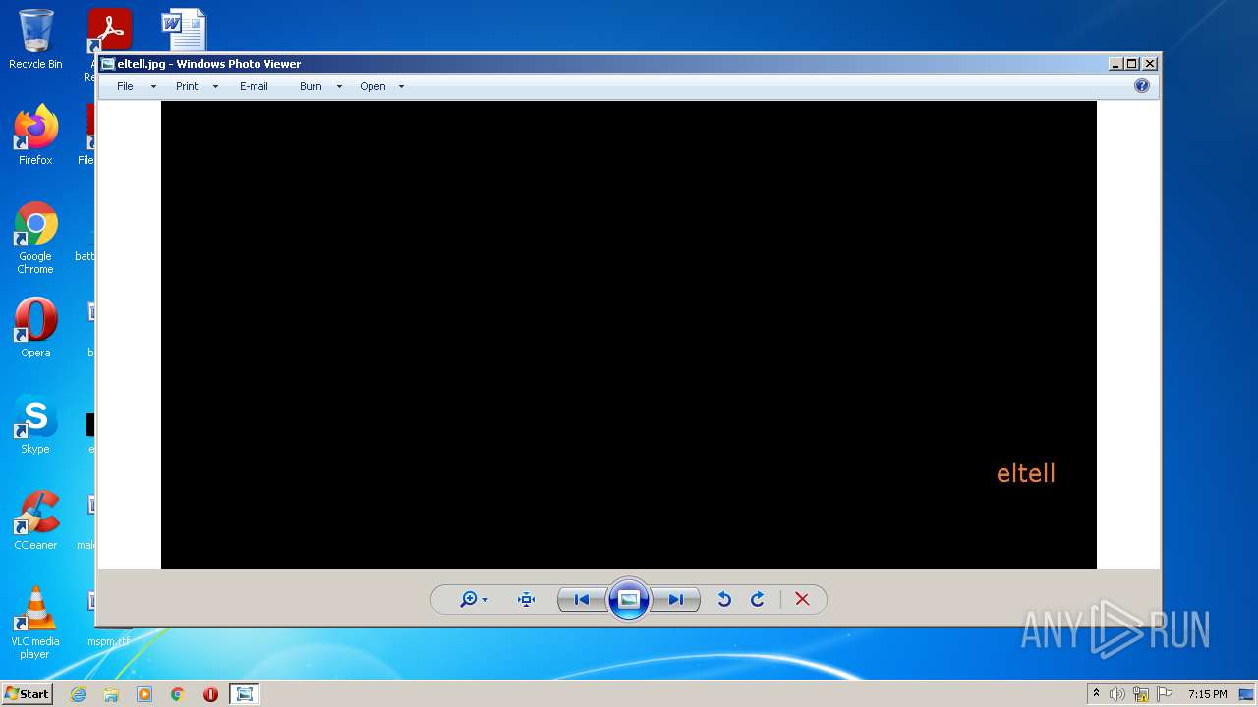Click the Photo Viewer title bar icon
Viewport: 1258px width, 707px height.
click(108, 64)
